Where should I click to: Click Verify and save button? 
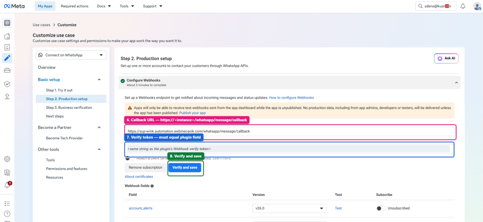pyautogui.click(x=185, y=168)
